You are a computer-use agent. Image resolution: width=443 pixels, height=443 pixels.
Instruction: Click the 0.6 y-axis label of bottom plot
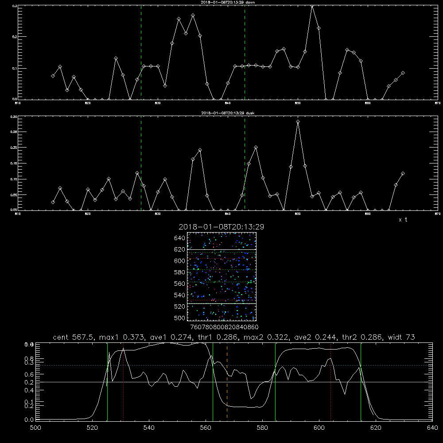click(x=29, y=374)
